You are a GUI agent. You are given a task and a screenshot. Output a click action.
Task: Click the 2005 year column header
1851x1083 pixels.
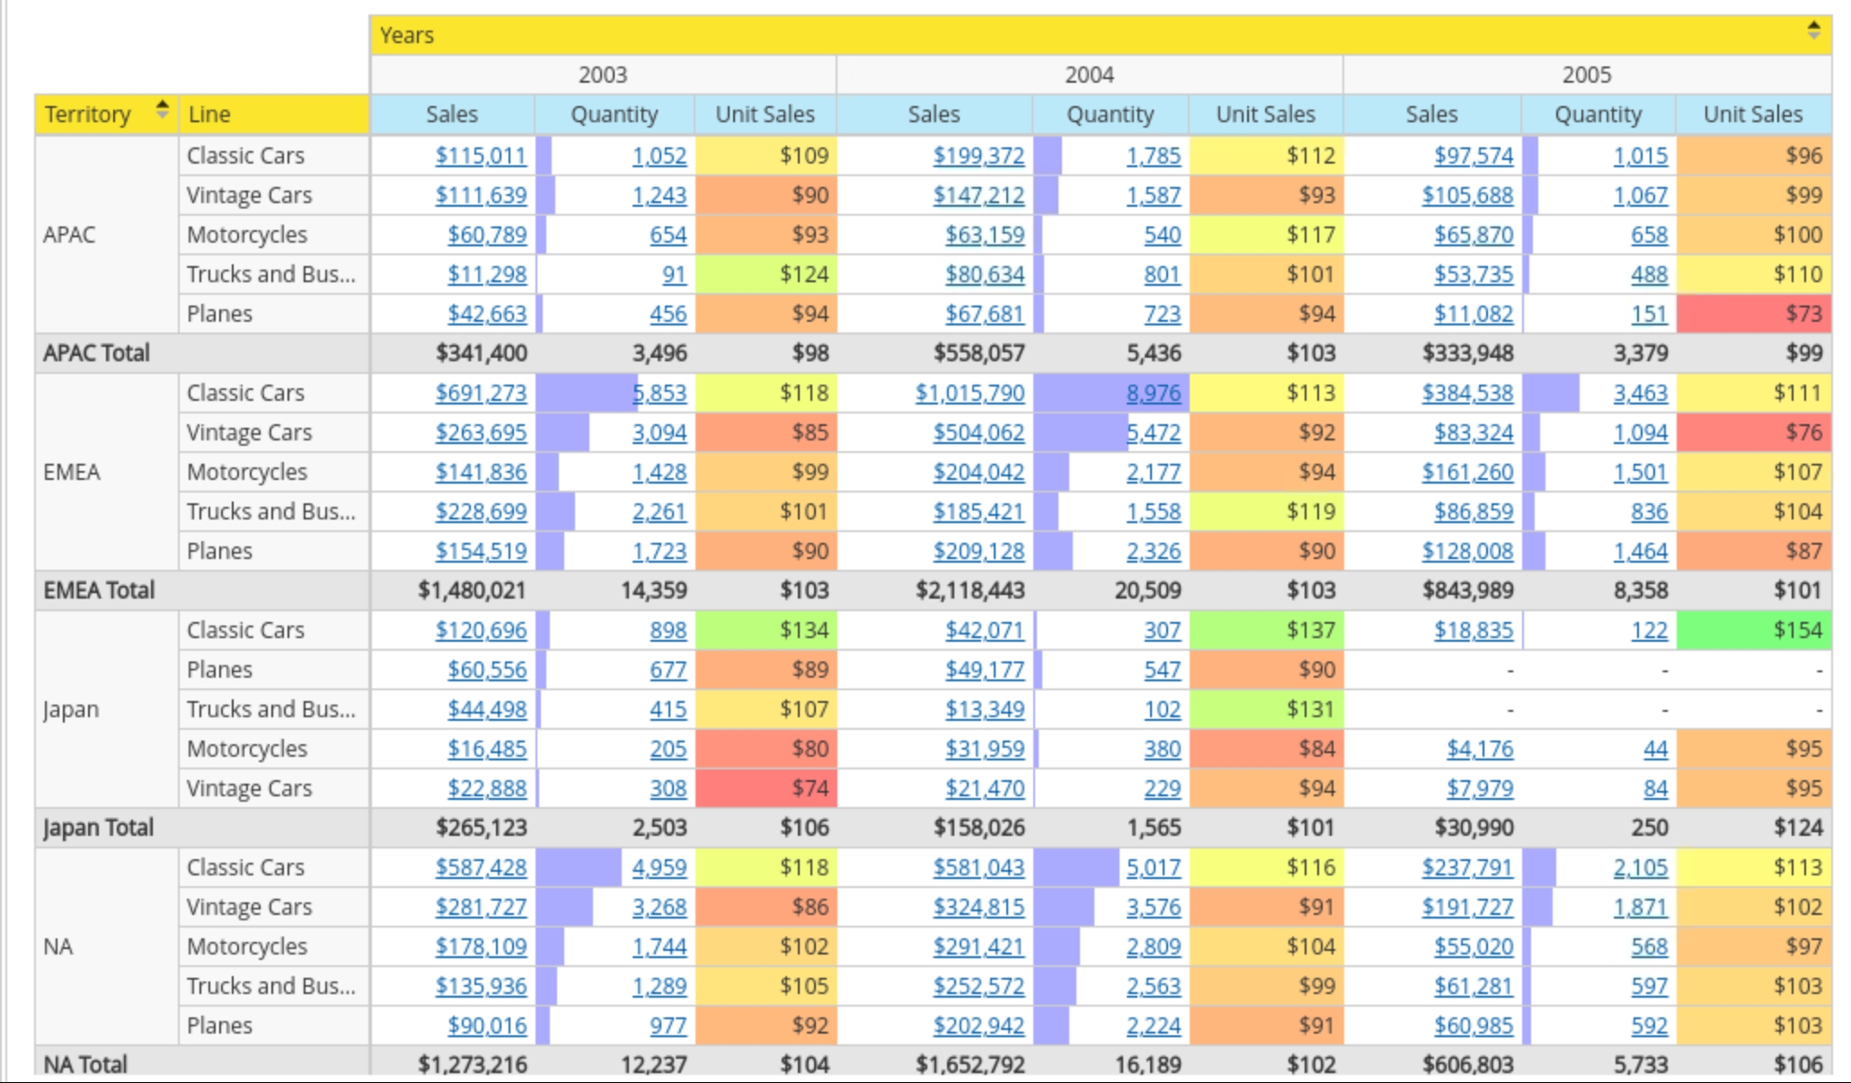point(1586,75)
